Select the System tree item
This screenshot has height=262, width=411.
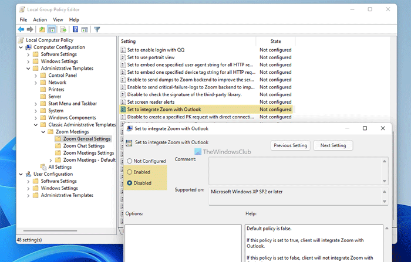point(56,111)
